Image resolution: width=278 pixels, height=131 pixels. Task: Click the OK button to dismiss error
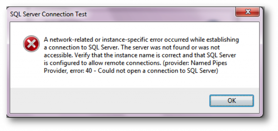point(232,101)
